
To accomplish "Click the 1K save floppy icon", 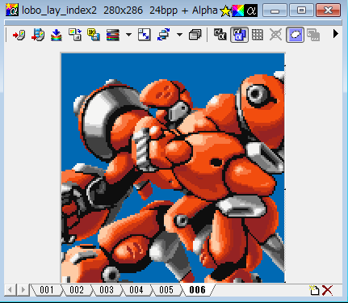I will pos(94,35).
